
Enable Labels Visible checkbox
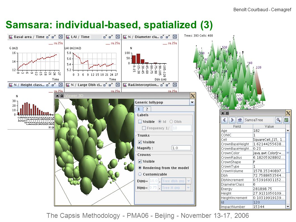point(140,122)
